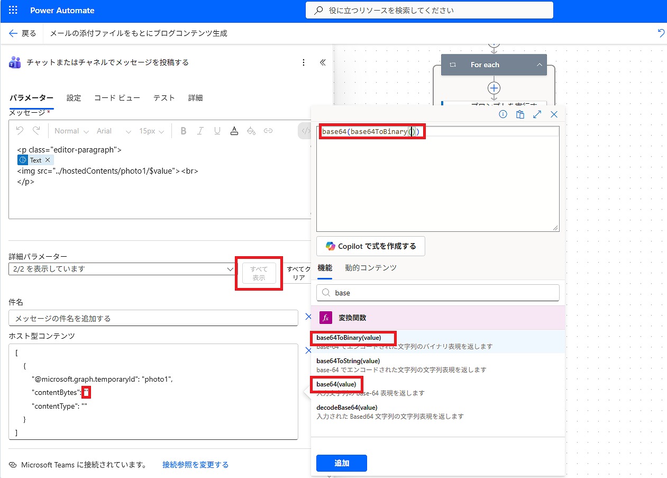Click the clipboard paste icon in popup
Image resolution: width=667 pixels, height=478 pixels.
point(520,114)
